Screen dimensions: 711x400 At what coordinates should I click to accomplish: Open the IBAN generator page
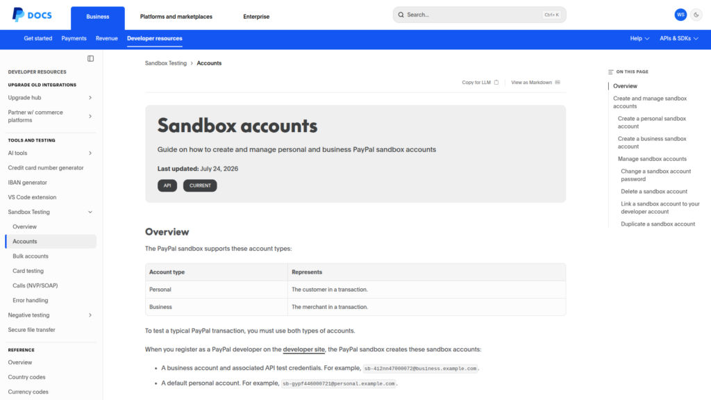[27, 183]
